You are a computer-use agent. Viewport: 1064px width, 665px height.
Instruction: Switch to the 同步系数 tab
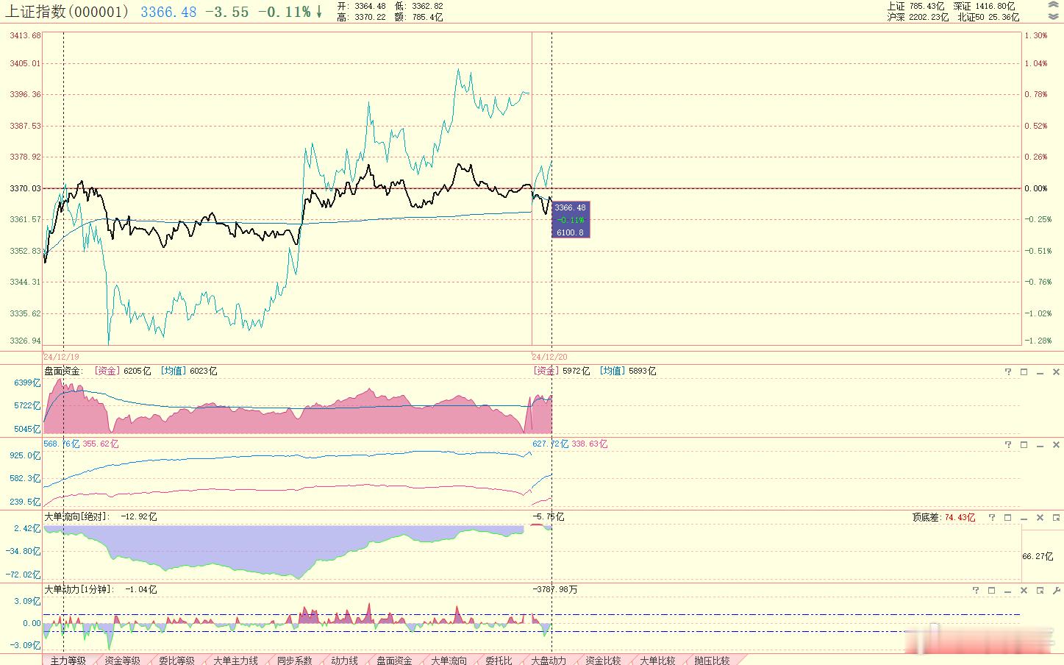point(294,661)
